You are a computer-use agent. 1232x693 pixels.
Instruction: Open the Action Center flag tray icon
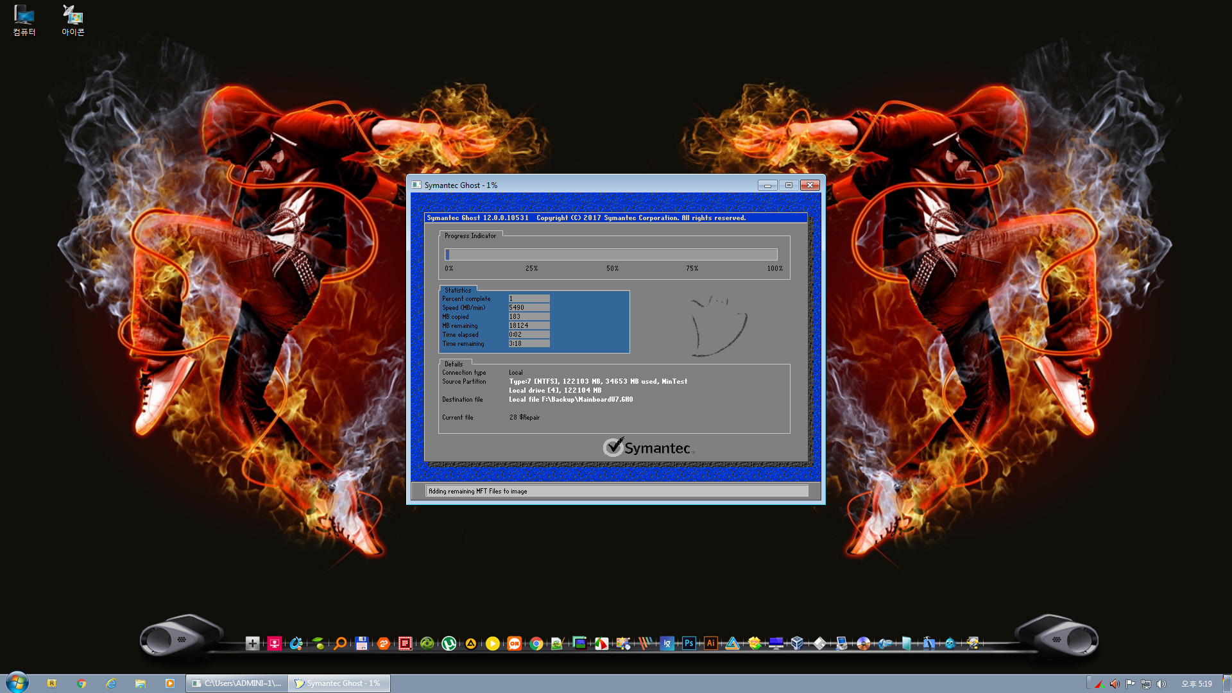[1131, 684]
